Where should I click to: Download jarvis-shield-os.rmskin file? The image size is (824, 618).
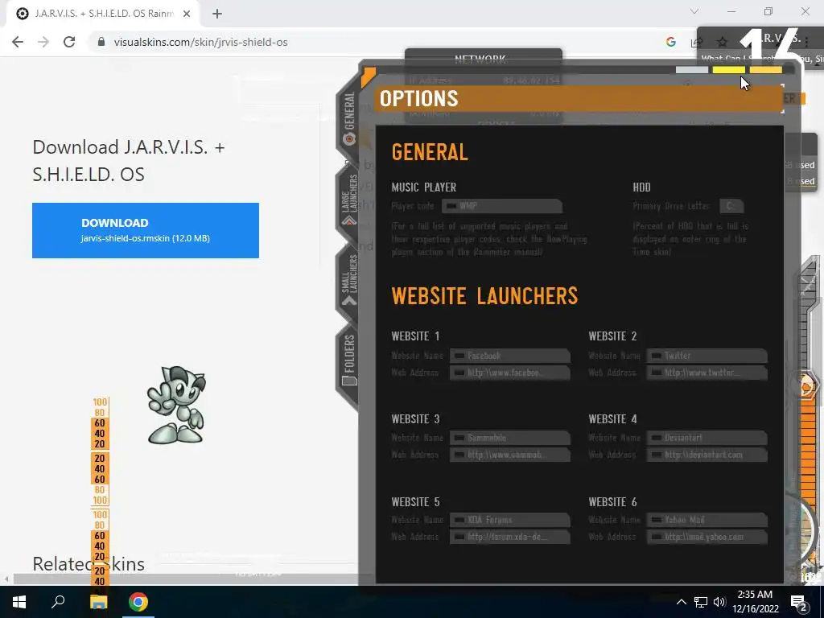146,230
